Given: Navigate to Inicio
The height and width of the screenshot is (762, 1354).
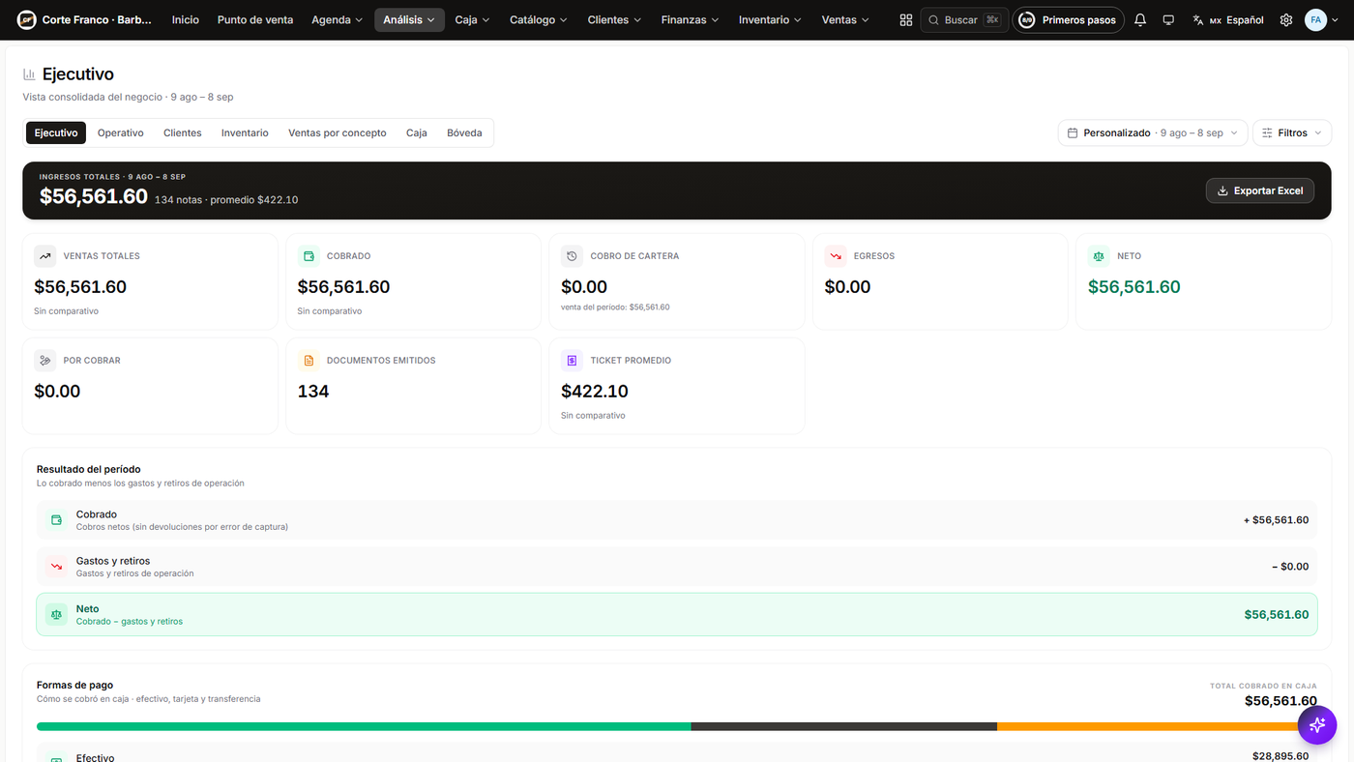Looking at the screenshot, I should (x=186, y=20).
